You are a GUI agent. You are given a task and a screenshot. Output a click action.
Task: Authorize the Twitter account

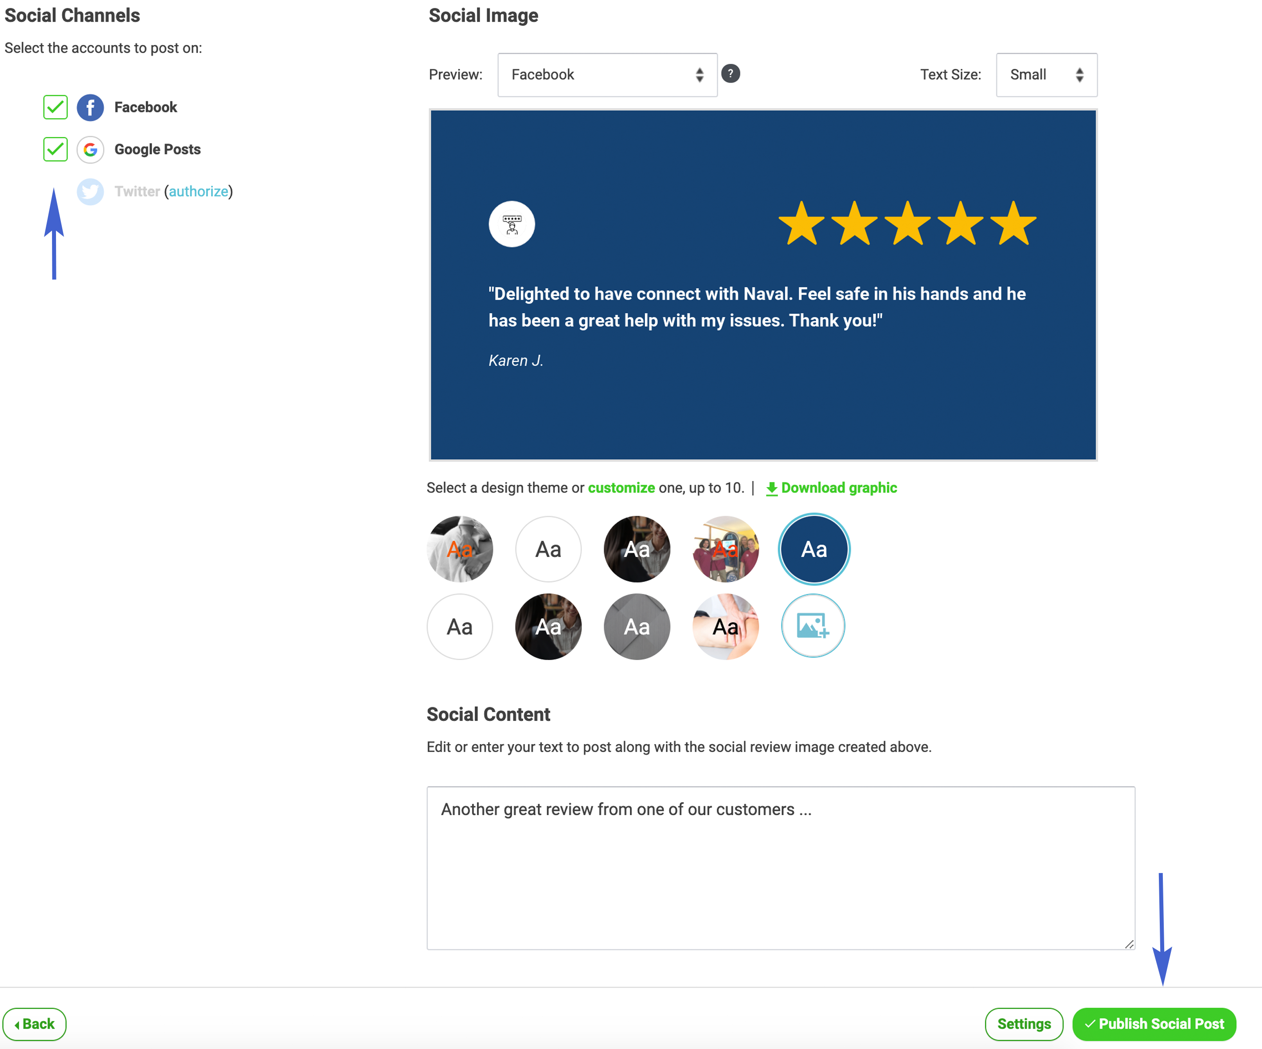coord(198,192)
